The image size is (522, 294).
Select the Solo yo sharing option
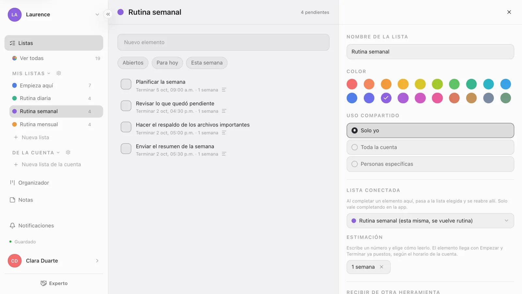point(430,130)
